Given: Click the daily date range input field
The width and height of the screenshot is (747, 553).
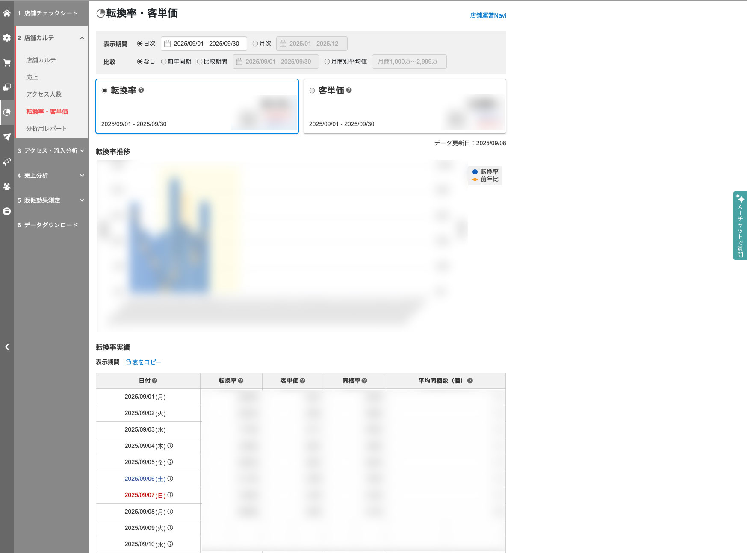Looking at the screenshot, I should (204, 44).
